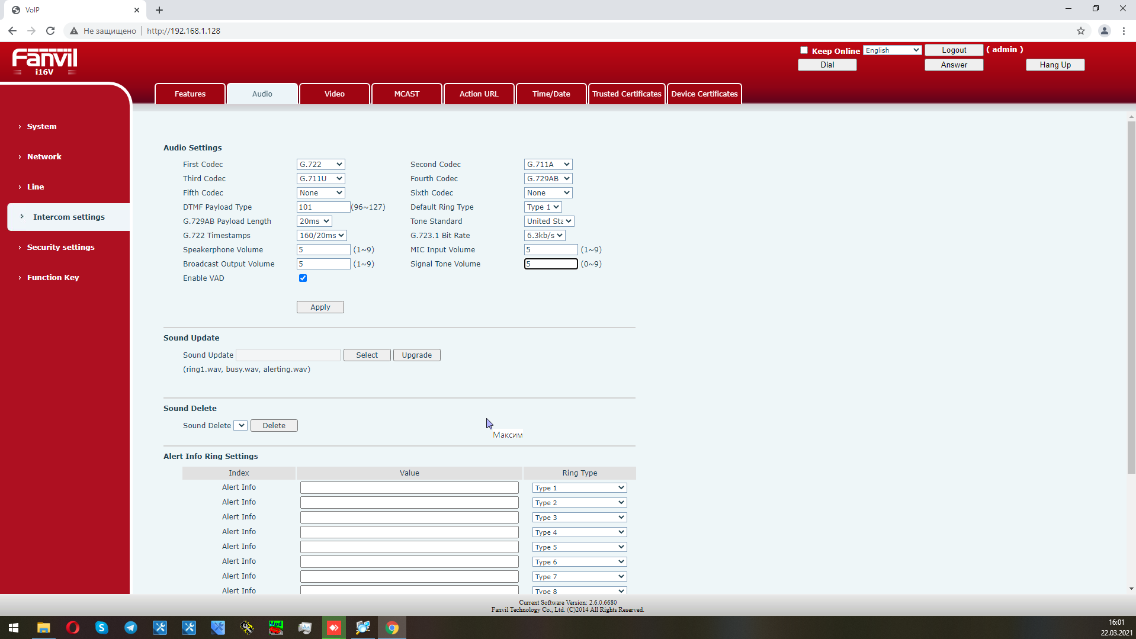Image resolution: width=1136 pixels, height=639 pixels.
Task: Open Telegram from the taskbar
Action: [131, 628]
